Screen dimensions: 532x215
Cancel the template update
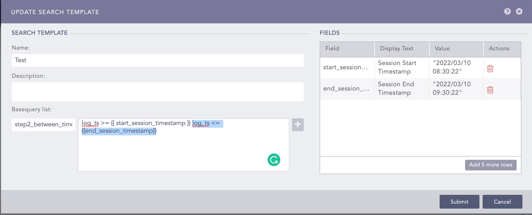502,202
